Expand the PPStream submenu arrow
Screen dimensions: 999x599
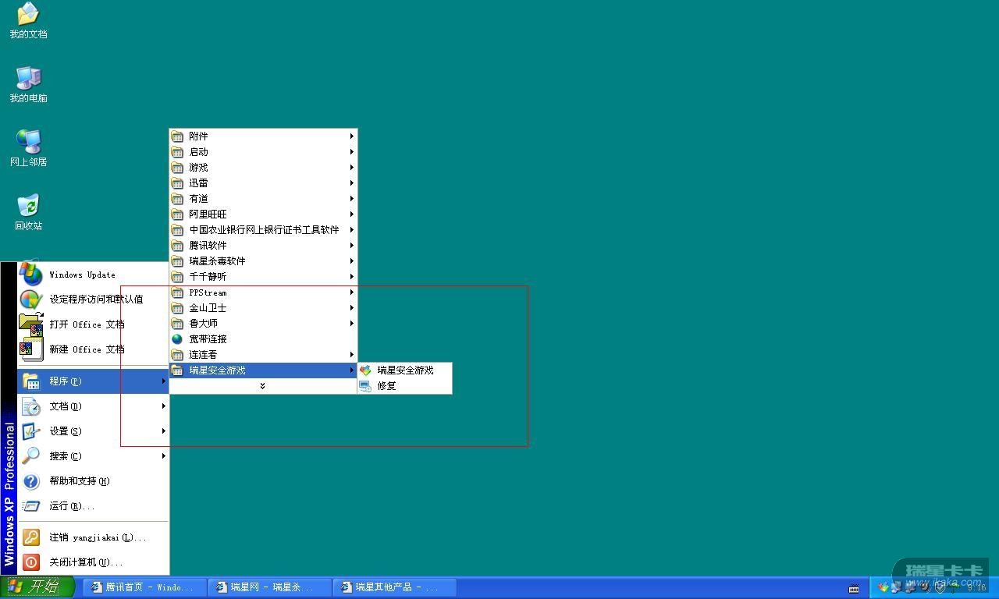coord(352,292)
